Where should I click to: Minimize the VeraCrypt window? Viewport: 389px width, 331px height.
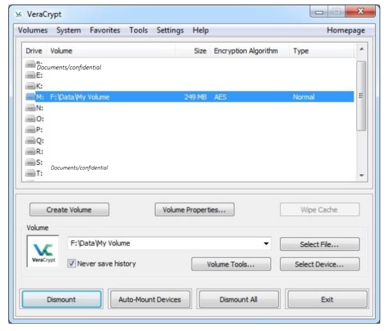319,12
